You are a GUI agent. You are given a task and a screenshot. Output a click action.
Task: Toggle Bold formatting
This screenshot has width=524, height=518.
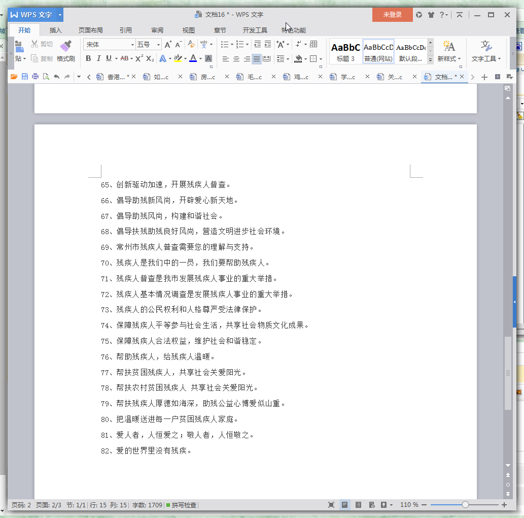click(88, 58)
